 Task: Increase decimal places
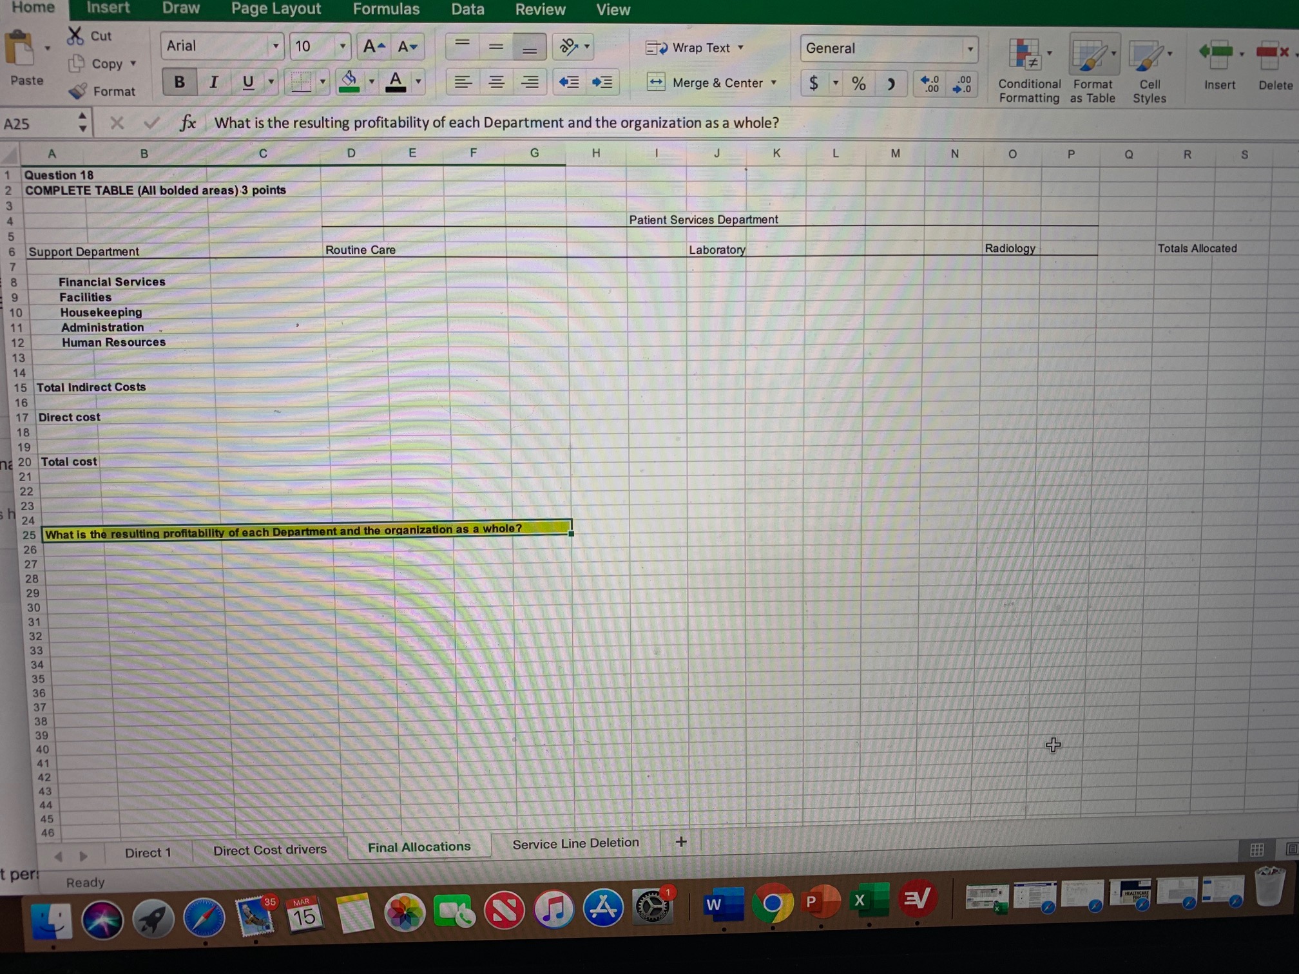(x=930, y=84)
